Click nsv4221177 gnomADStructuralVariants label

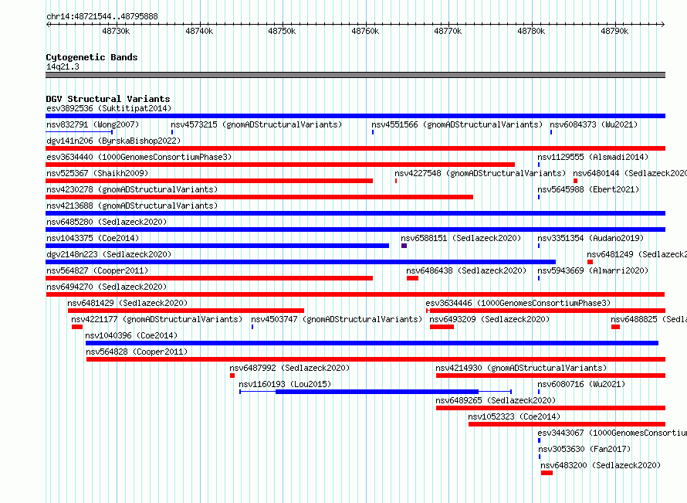pos(157,319)
